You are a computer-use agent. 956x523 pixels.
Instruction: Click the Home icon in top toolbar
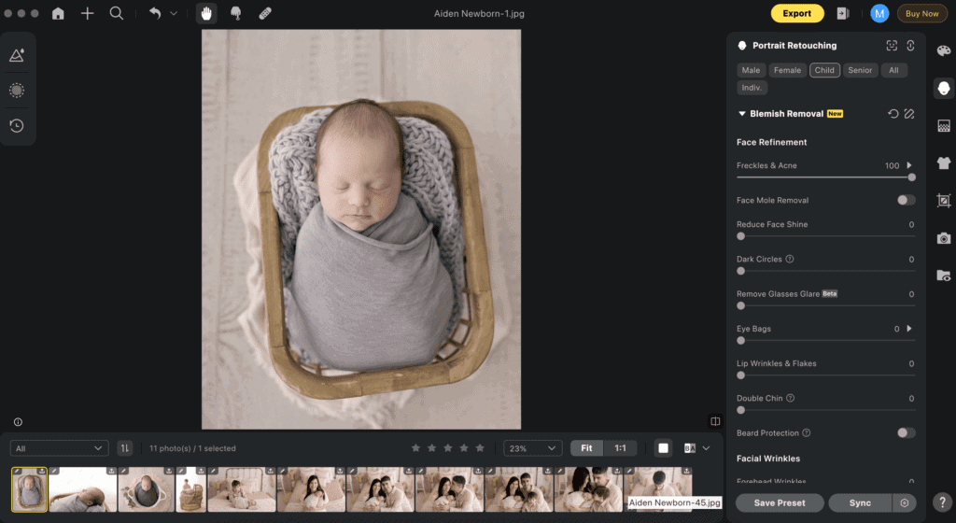click(x=58, y=14)
